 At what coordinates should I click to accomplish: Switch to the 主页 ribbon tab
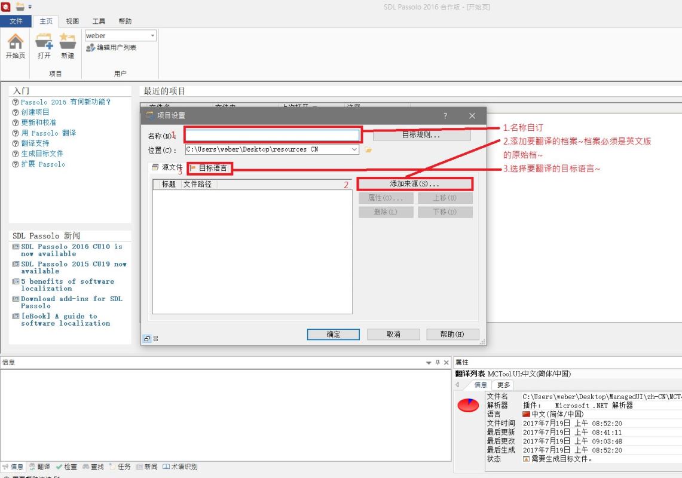45,21
